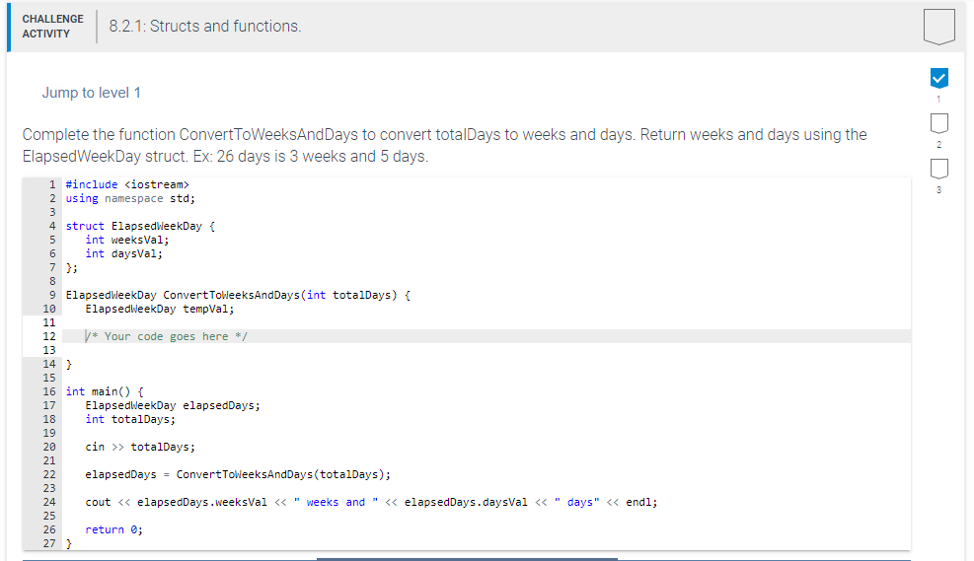Place cursor on empty editor line 11

point(487,322)
